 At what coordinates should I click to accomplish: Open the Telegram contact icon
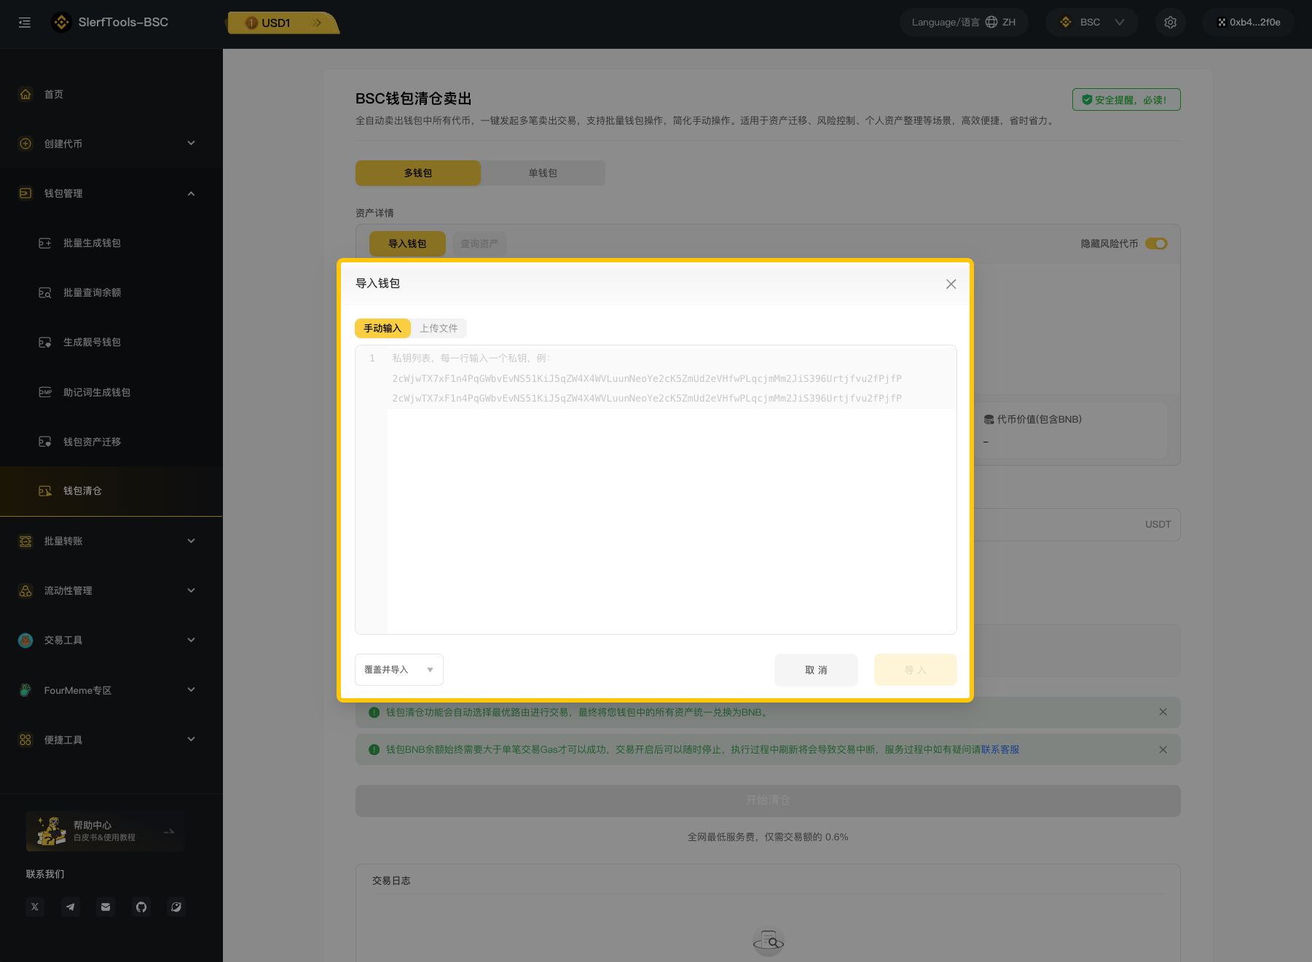(x=71, y=907)
